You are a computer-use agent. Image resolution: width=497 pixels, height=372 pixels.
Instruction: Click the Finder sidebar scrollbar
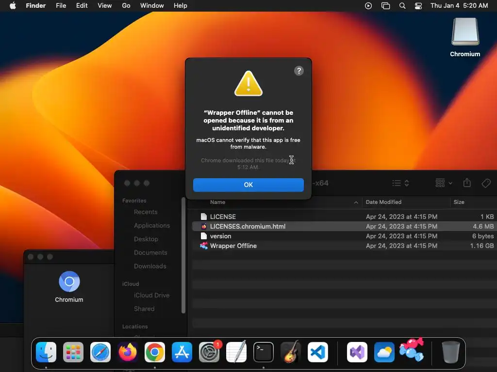coord(183,255)
